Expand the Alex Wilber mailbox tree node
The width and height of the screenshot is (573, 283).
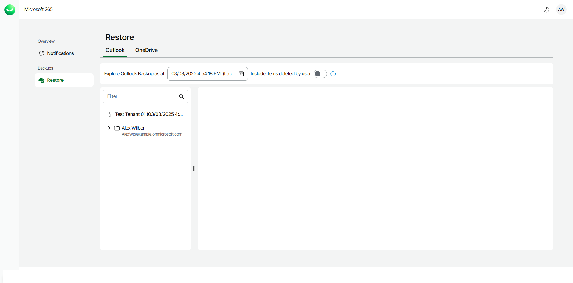(x=109, y=128)
